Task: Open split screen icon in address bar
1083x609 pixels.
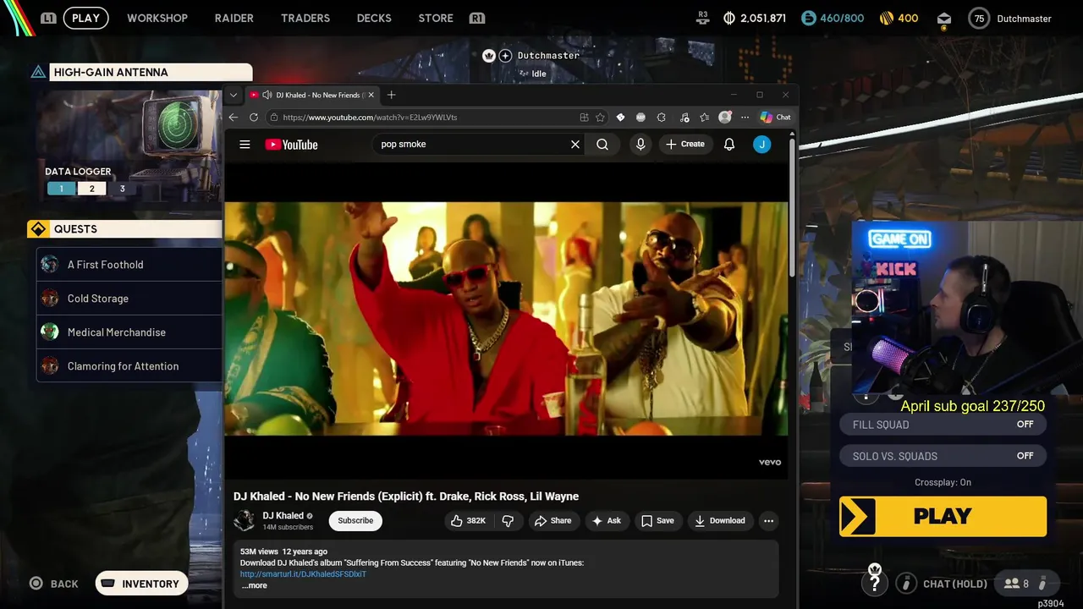Action: pos(584,118)
